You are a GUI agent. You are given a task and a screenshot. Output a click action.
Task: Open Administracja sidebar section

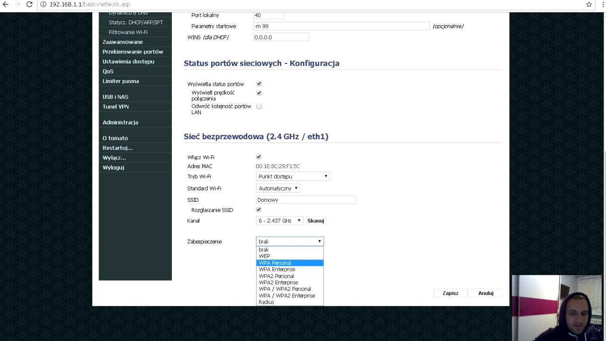click(x=120, y=122)
